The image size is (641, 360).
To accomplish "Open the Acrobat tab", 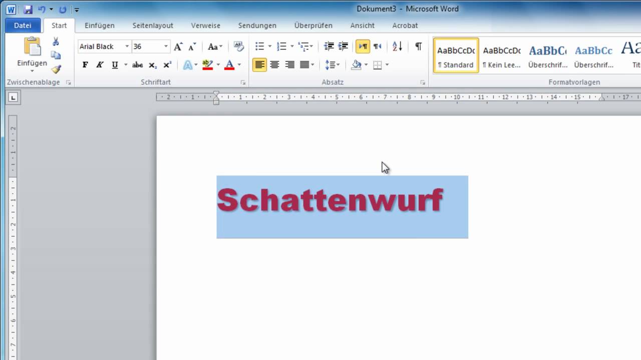I will [405, 25].
